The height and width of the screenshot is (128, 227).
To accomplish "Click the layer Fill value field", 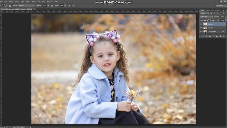I will [222, 20].
